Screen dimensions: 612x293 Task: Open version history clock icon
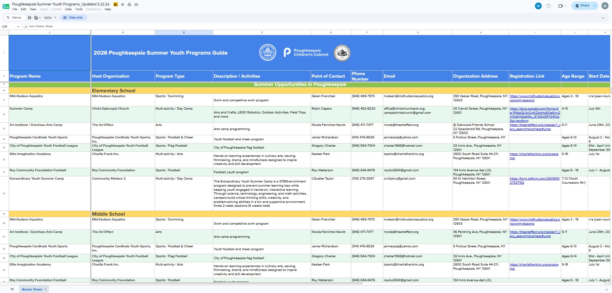click(549, 6)
